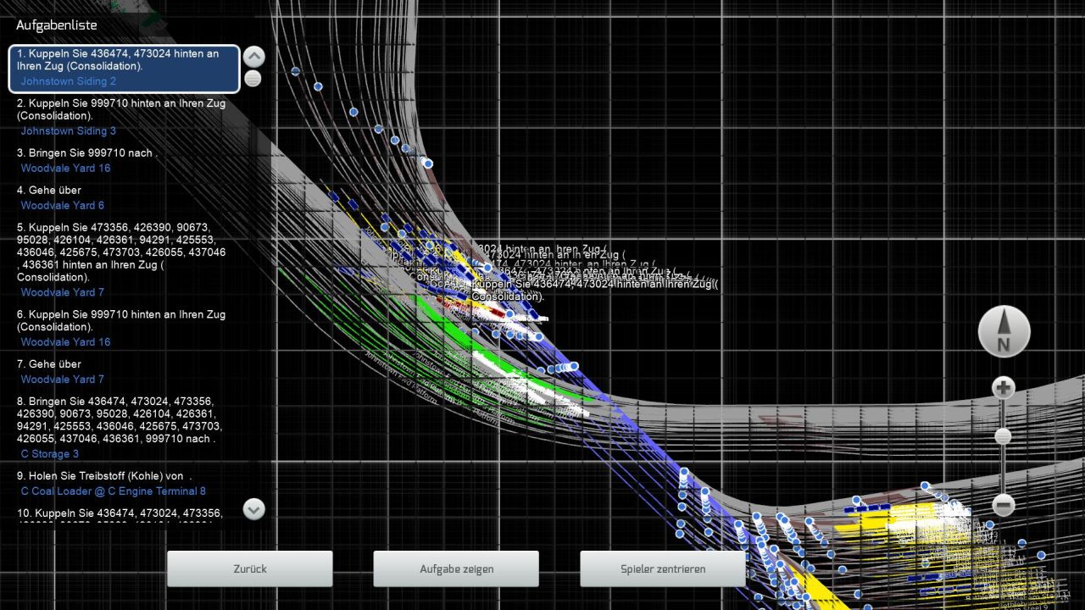
Task: Select task 5 Kuppeln Sie 473356 list
Action: (121, 252)
